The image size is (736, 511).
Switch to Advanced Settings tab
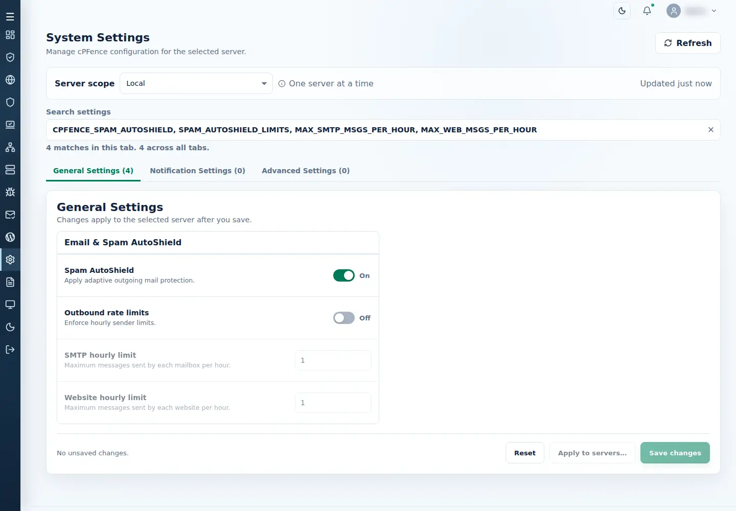(x=306, y=171)
